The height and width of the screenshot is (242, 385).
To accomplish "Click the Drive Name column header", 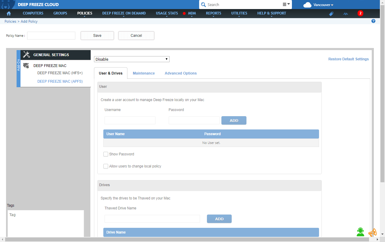I will pyautogui.click(x=116, y=232).
